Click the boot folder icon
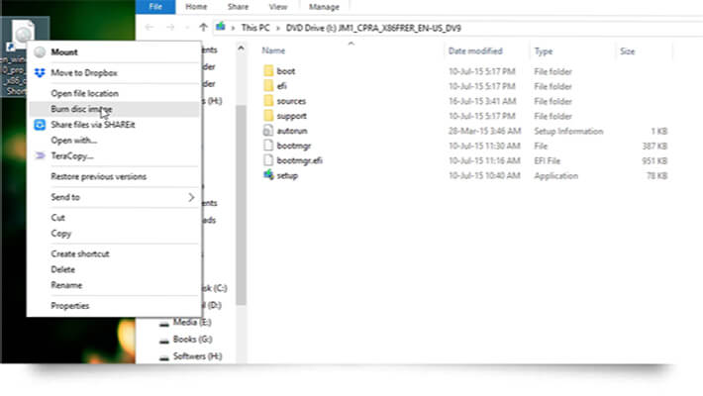The image size is (703, 396). coord(268,71)
